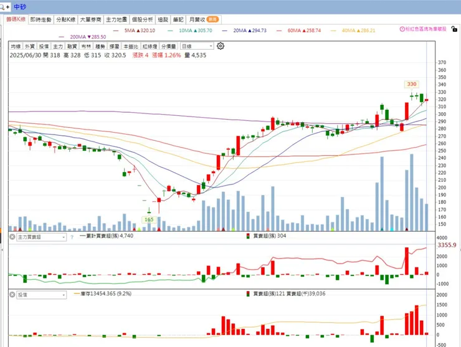Open the 月營收 tab
Image resolution: width=461 pixels, height=347 pixels.
[204, 19]
